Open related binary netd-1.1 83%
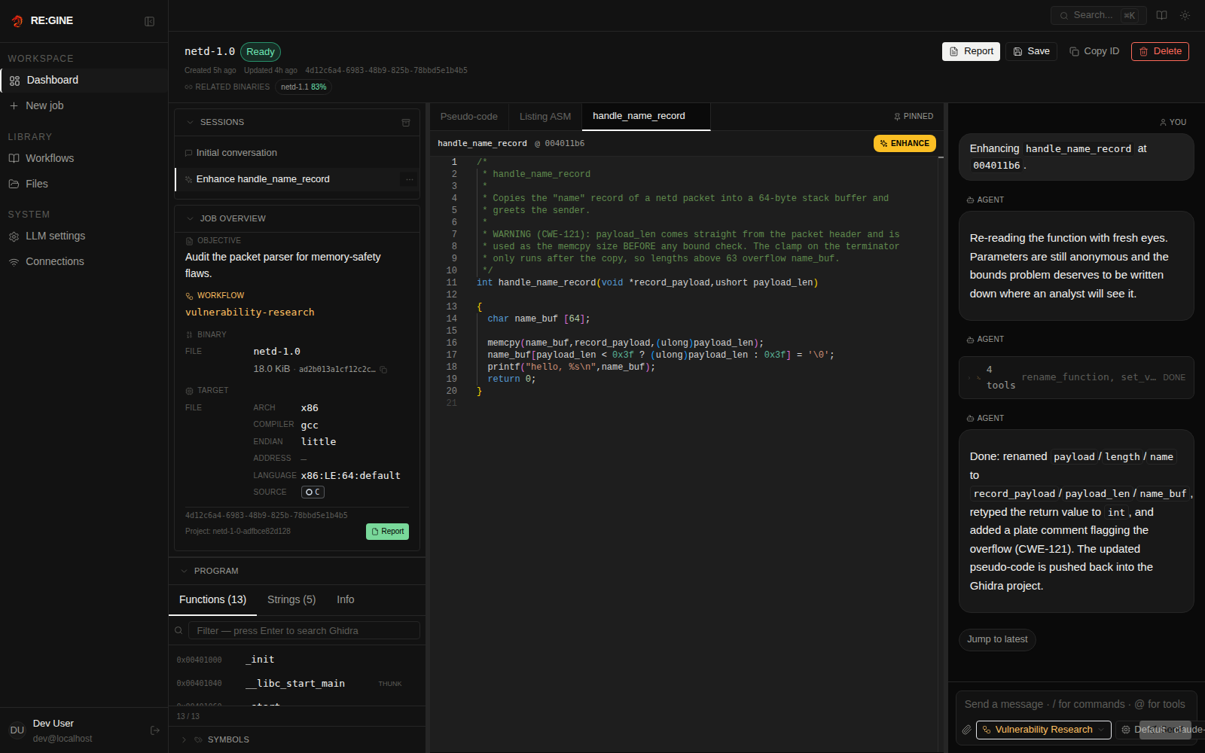1205x753 pixels. tap(304, 87)
